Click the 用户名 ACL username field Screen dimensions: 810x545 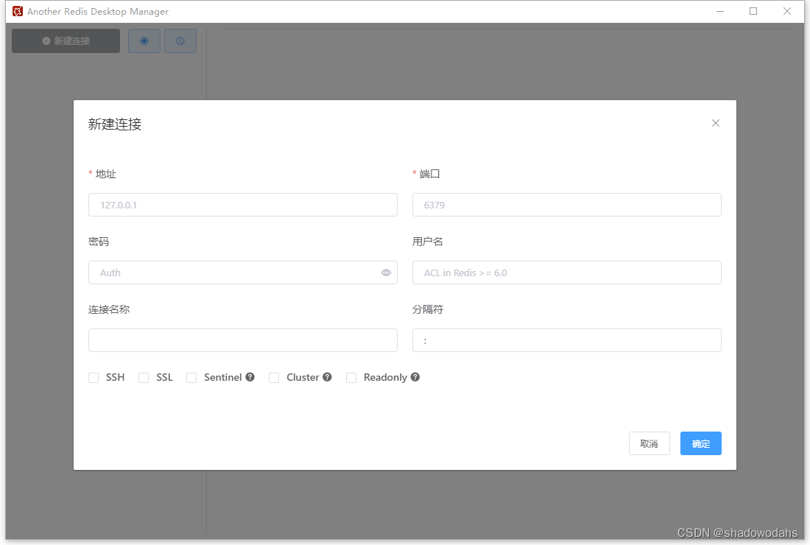(x=567, y=272)
